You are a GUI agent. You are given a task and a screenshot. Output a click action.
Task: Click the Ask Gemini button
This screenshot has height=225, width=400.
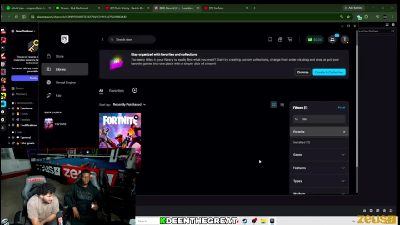[x=353, y=8]
